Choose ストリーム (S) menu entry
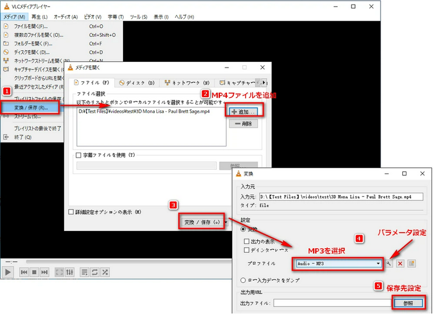 point(28,116)
